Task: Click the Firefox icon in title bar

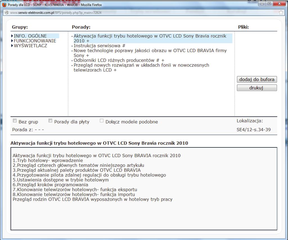Action: [4, 5]
